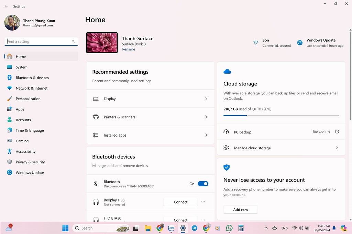Click the user profile picture
352x234 pixels.
[x=12, y=23]
